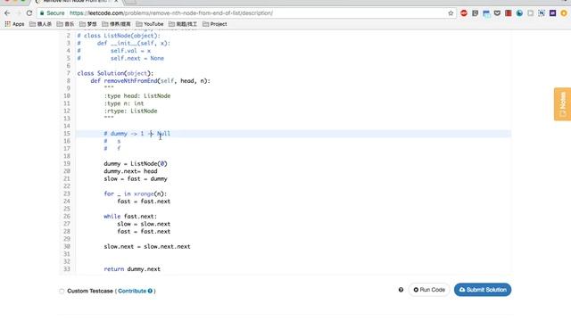Click the 'for _ in xrange(n):' line
571x321 pixels.
tap(135, 193)
